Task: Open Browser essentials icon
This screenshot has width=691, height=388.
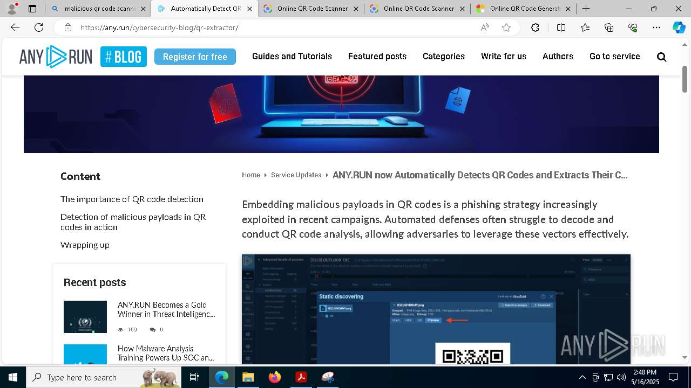Action: [633, 27]
